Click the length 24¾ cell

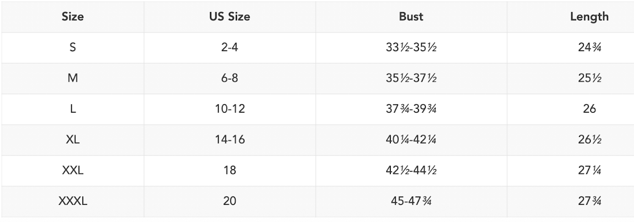pos(590,48)
